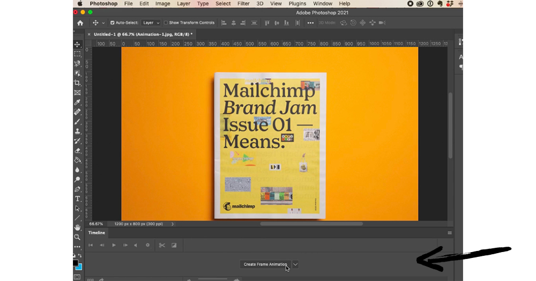The height and width of the screenshot is (281, 536).
Task: Open the Plugins menu
Action: click(x=297, y=3)
